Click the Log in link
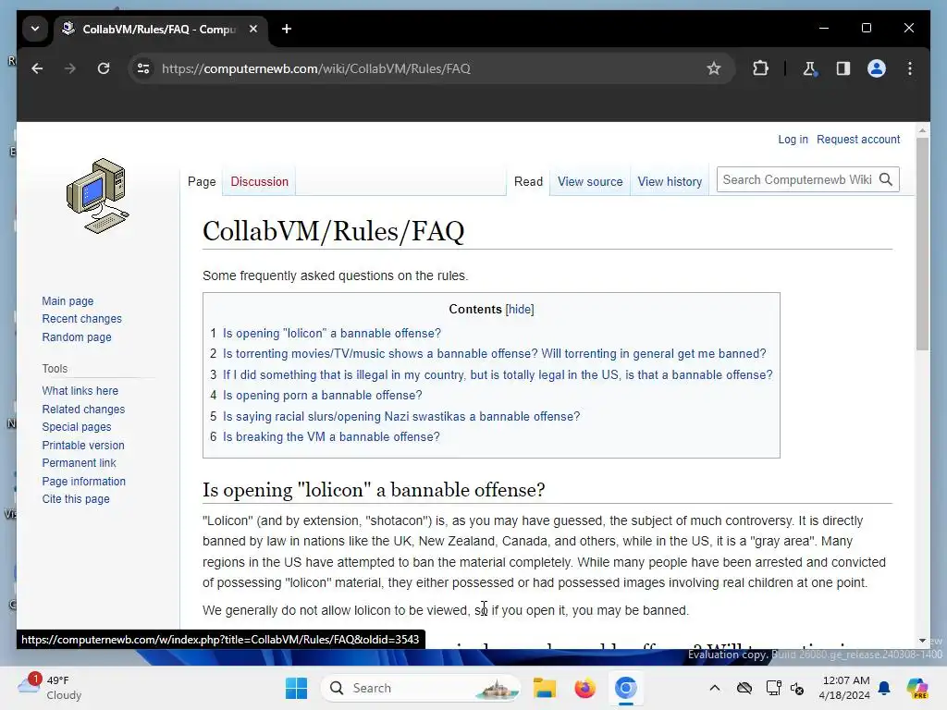Image resolution: width=947 pixels, height=710 pixels. coord(793,140)
